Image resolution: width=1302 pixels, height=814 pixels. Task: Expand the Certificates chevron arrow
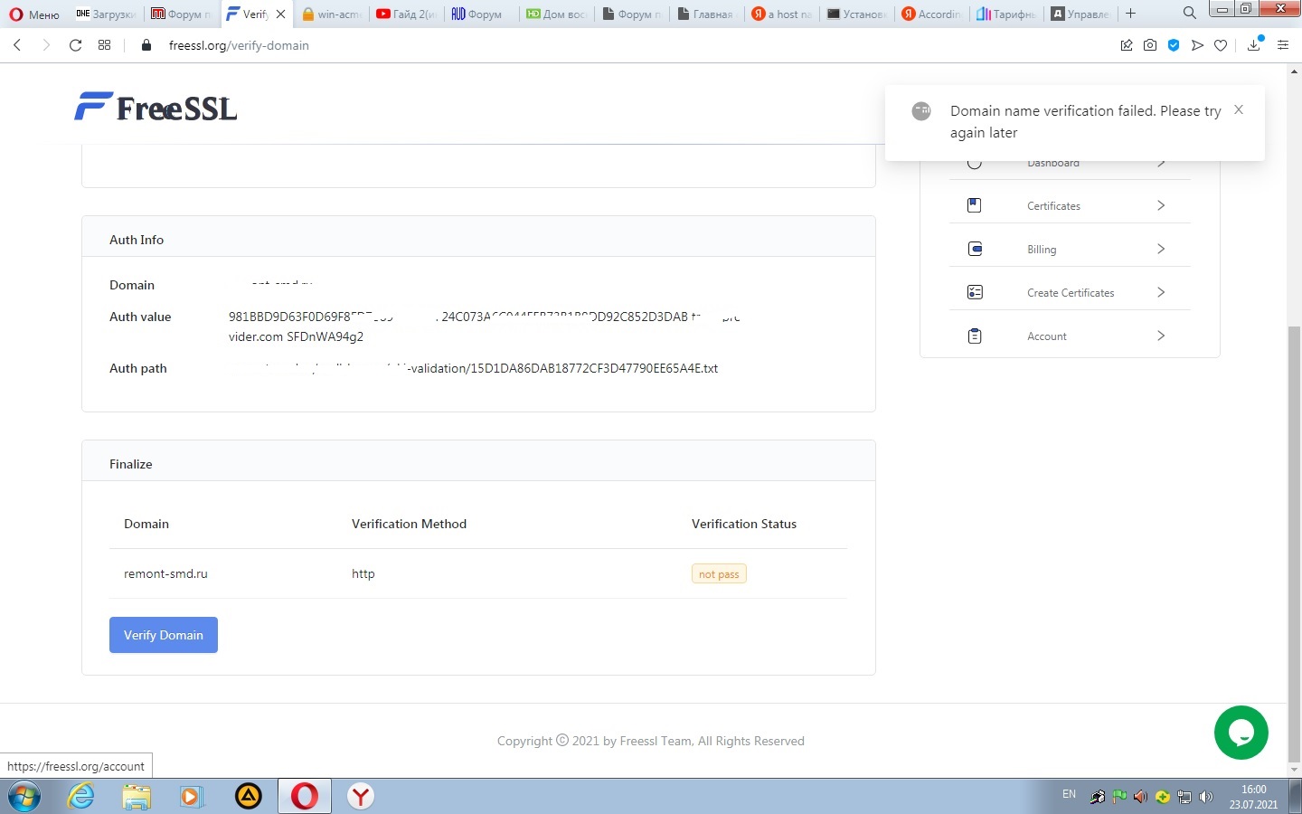pyautogui.click(x=1161, y=205)
